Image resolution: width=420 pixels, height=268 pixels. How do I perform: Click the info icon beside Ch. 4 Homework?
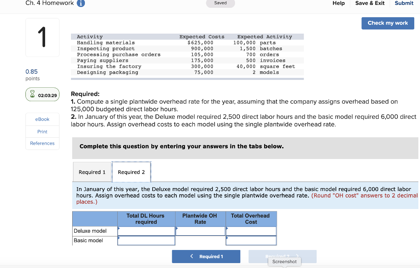tap(81, 3)
